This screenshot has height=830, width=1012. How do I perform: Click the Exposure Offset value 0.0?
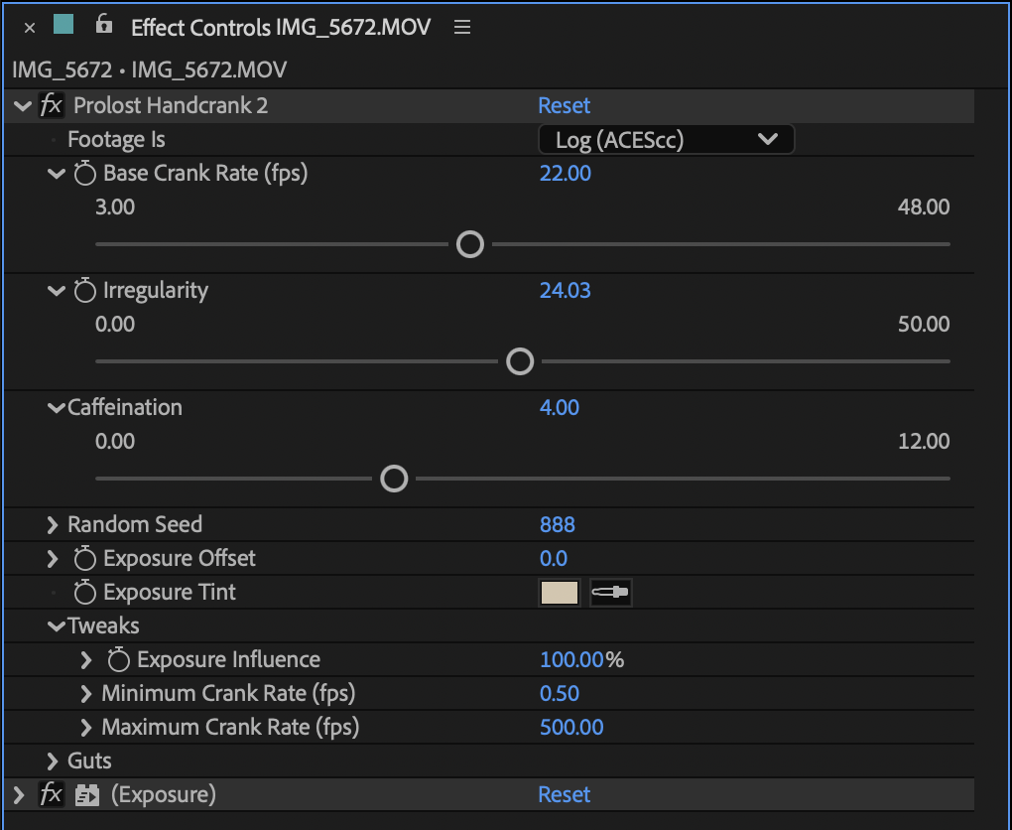point(554,559)
